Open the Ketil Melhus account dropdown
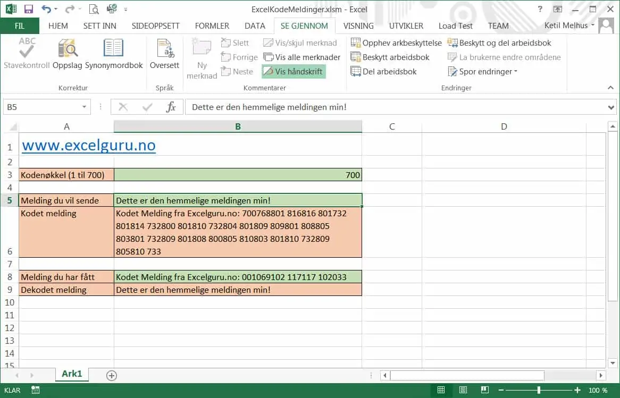 [x=569, y=26]
